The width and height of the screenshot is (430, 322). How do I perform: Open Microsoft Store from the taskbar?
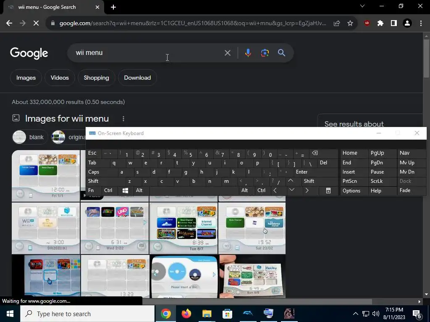(227, 314)
